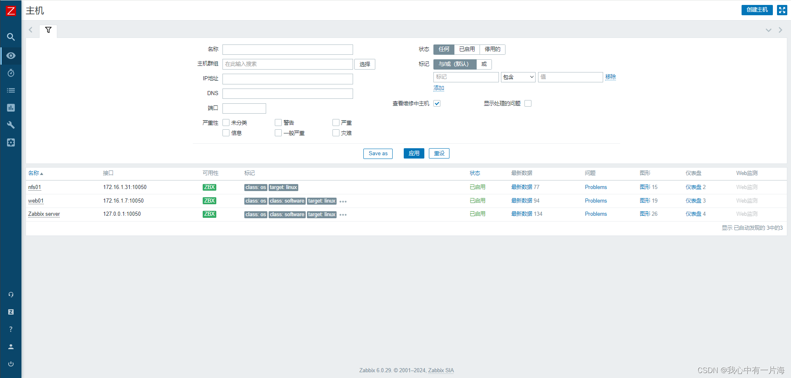
Task: Click ZBX availability badge for Zabbix server
Action: [x=209, y=214]
